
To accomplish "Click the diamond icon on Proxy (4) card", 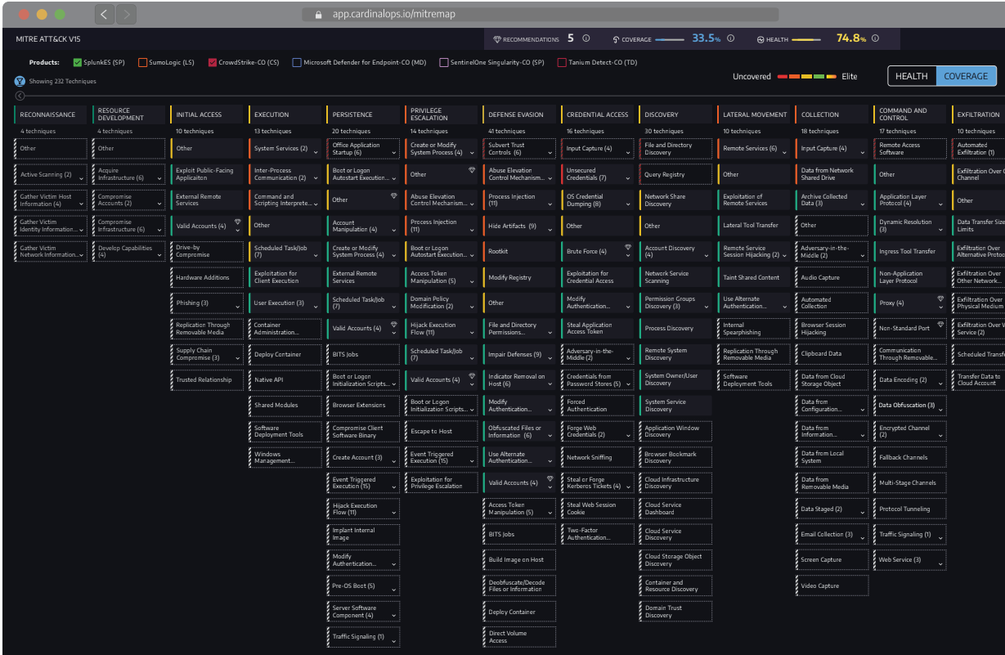I will pos(940,299).
